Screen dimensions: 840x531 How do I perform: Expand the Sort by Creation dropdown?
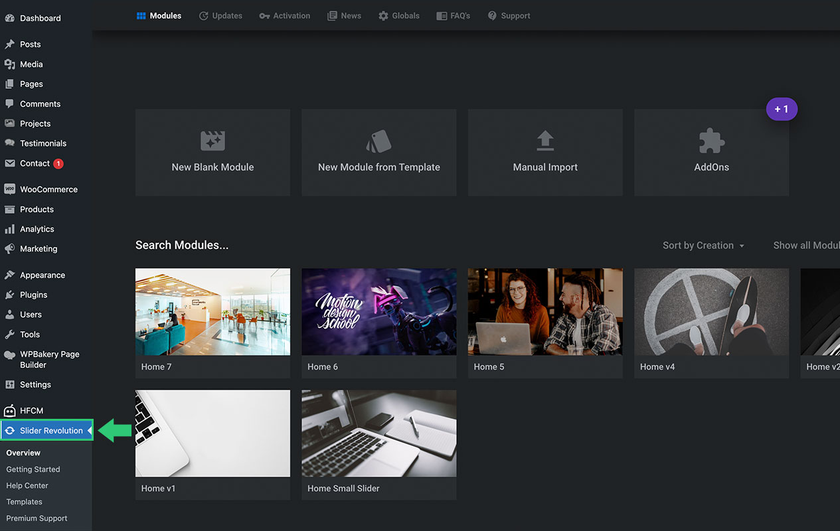[x=703, y=246]
